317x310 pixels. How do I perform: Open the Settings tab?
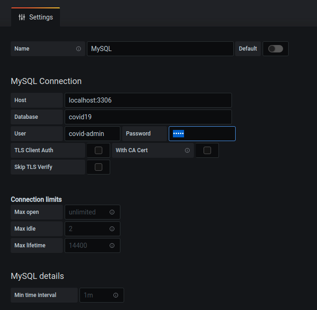click(x=36, y=17)
